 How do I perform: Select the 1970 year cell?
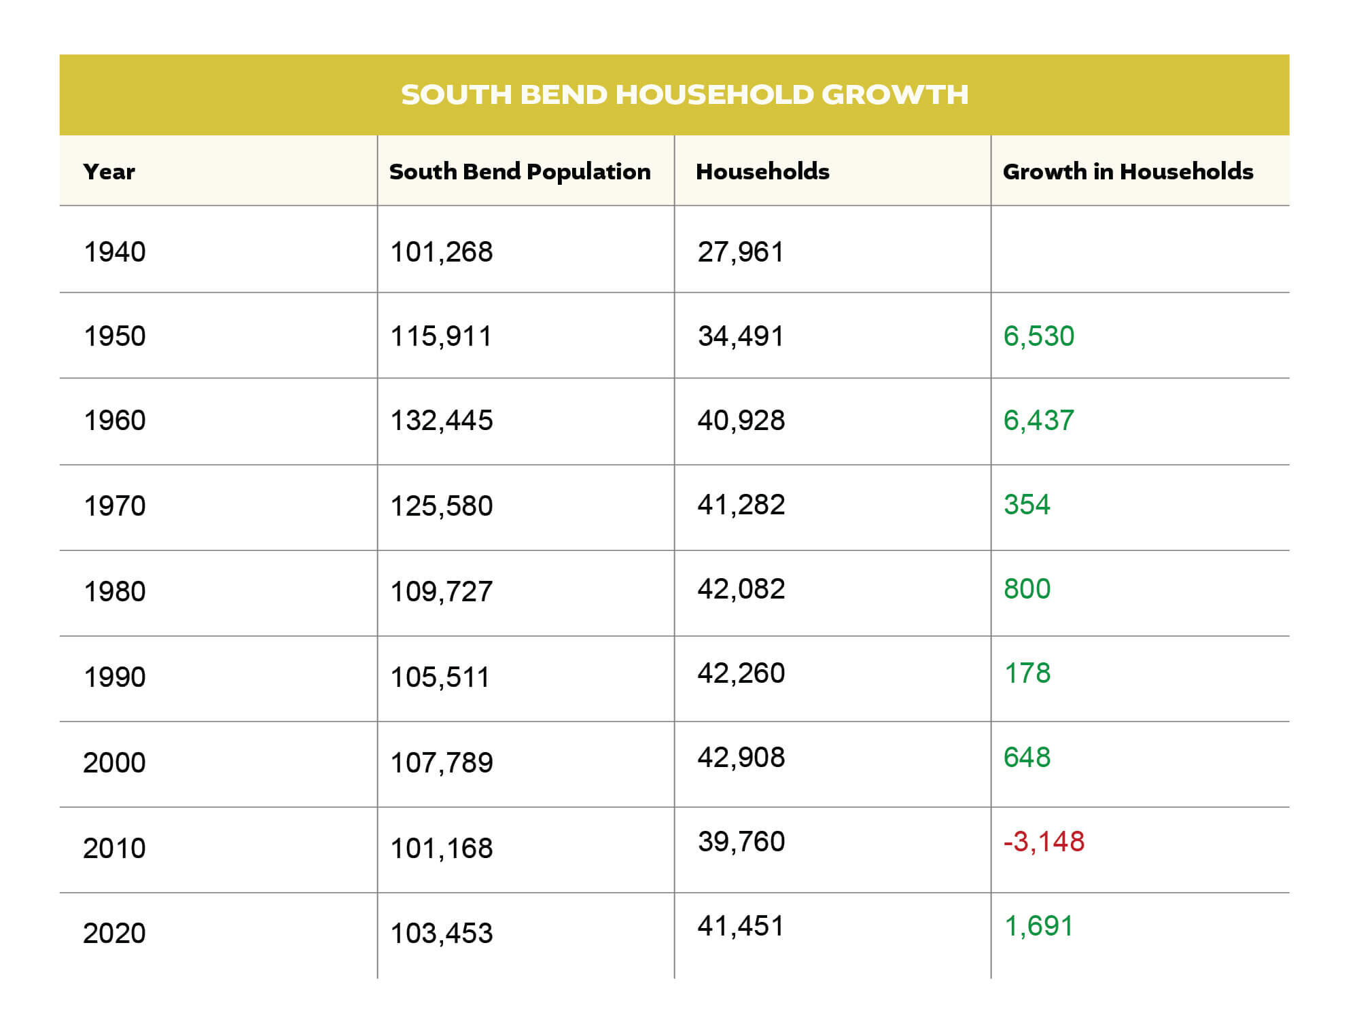click(114, 506)
